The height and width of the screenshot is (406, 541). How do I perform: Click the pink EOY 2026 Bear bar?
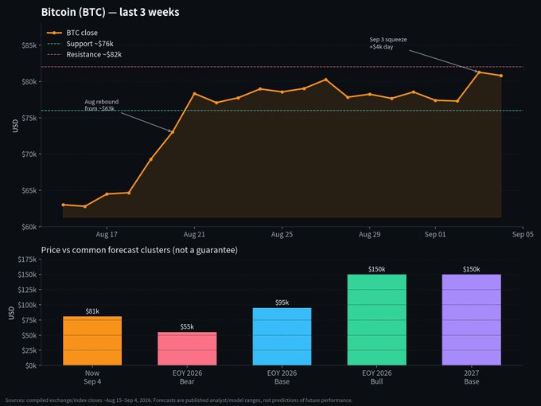pos(187,349)
